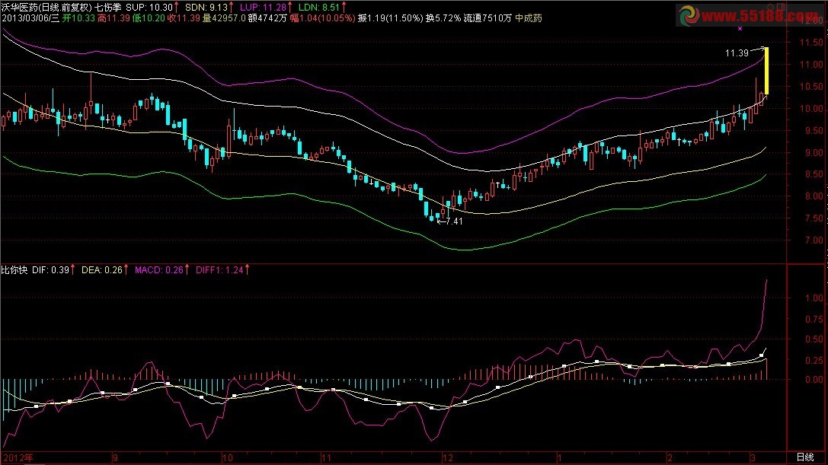Click the high price 高11.39 in the header
The height and width of the screenshot is (465, 828).
point(113,18)
